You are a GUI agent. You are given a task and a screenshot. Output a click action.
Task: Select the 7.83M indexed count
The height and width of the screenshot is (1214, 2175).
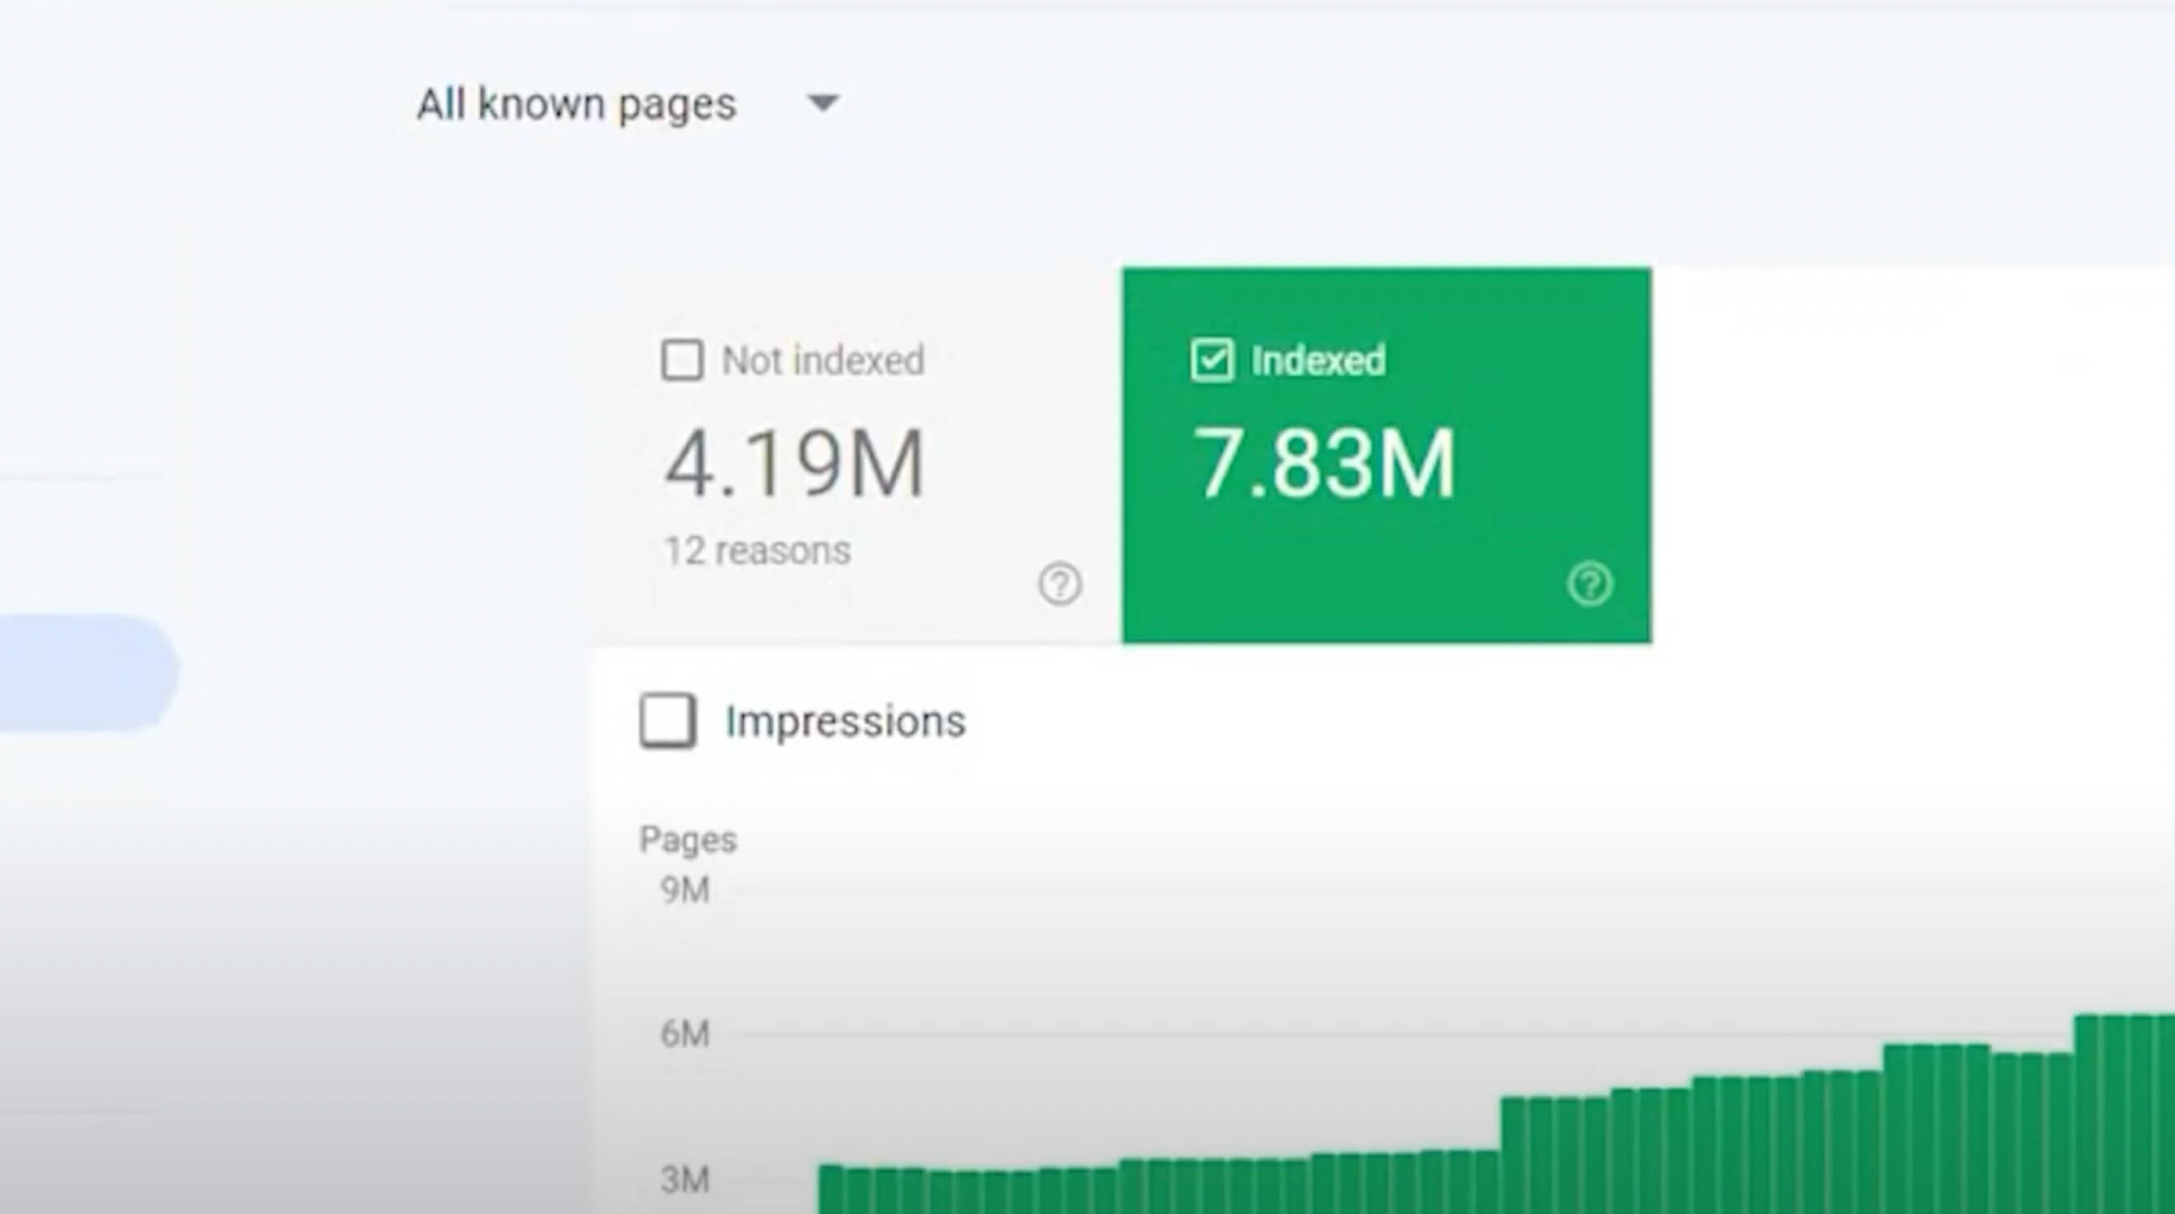pyautogui.click(x=1323, y=464)
